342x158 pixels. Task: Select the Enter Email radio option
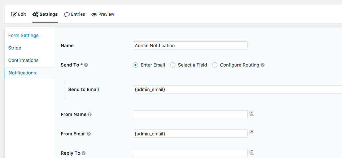coord(135,65)
